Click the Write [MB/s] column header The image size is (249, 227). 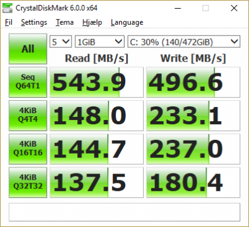click(193, 58)
